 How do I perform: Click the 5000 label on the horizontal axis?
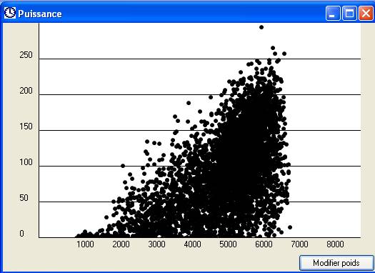[x=228, y=244]
